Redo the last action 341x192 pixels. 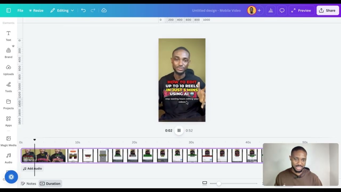[93, 10]
